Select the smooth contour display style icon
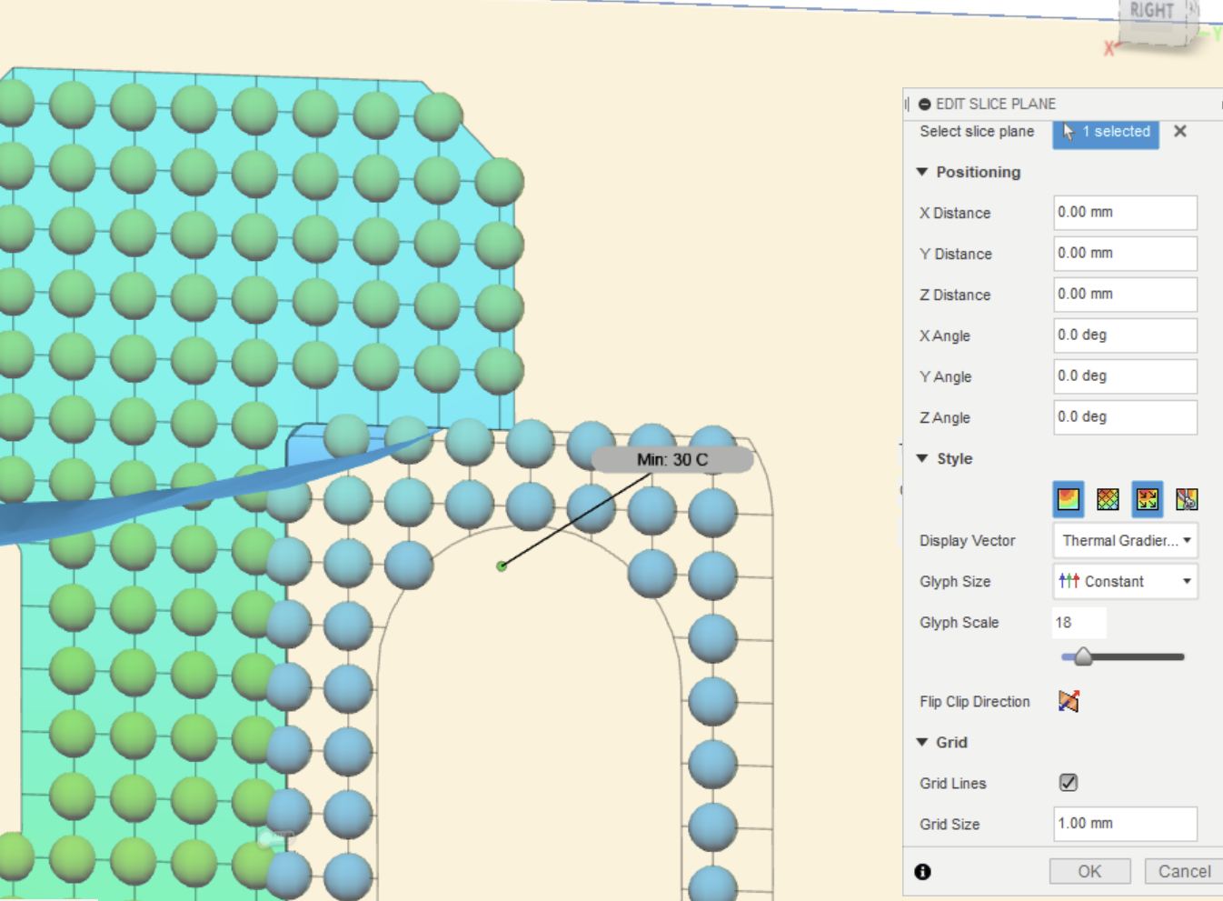This screenshot has height=901, width=1223. coord(1067,499)
